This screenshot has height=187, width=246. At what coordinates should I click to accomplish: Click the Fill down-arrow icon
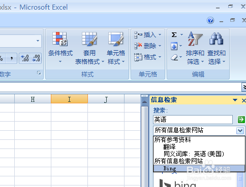coord(174,46)
